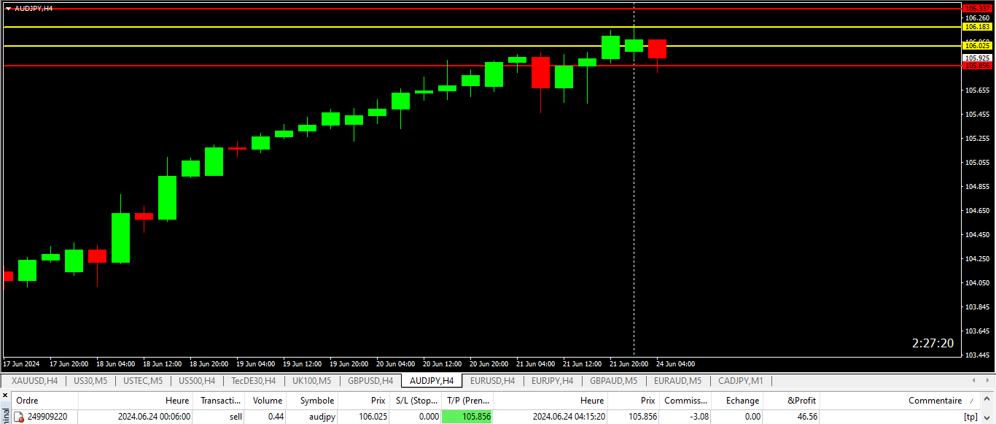Click close time 2024.06.24 04:15:20
Image resolution: width=996 pixels, height=424 pixels.
pyautogui.click(x=569, y=417)
